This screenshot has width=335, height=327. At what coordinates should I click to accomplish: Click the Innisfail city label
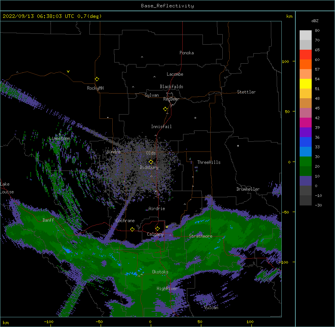point(161,127)
